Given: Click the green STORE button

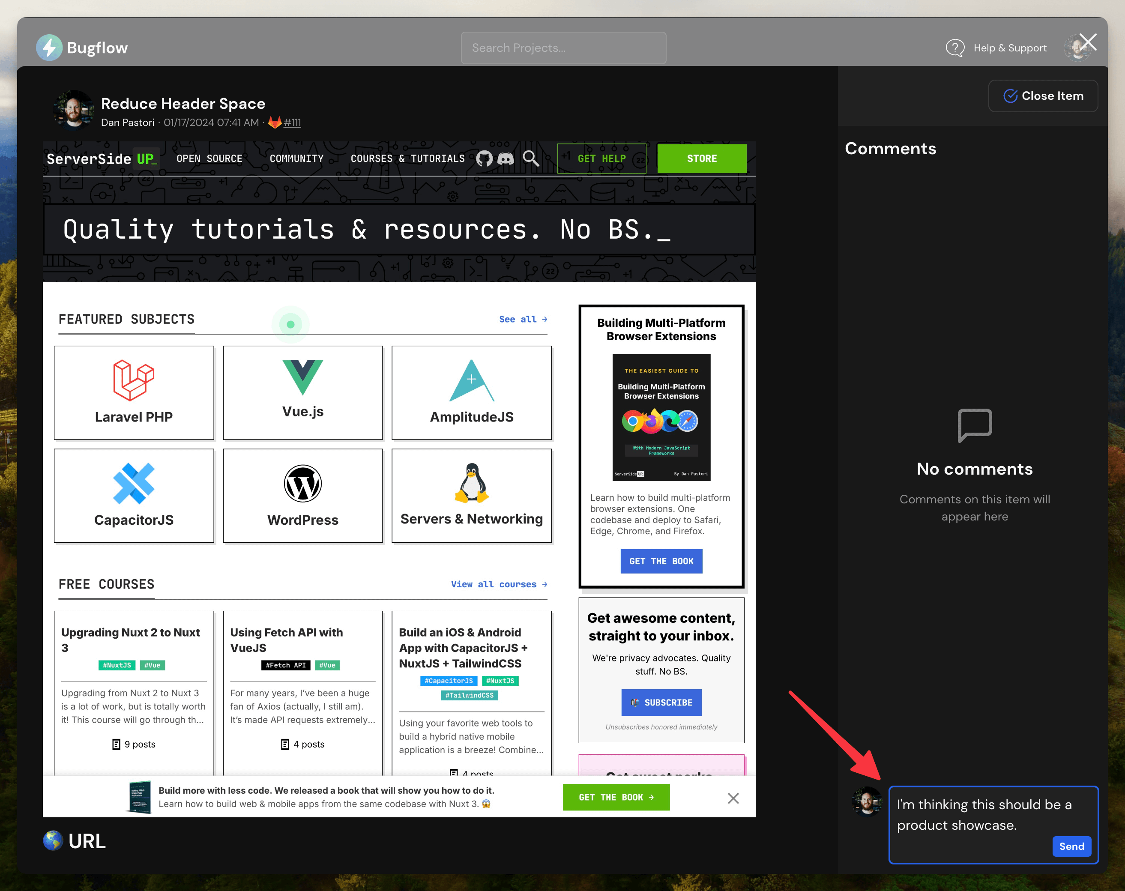Looking at the screenshot, I should [701, 158].
